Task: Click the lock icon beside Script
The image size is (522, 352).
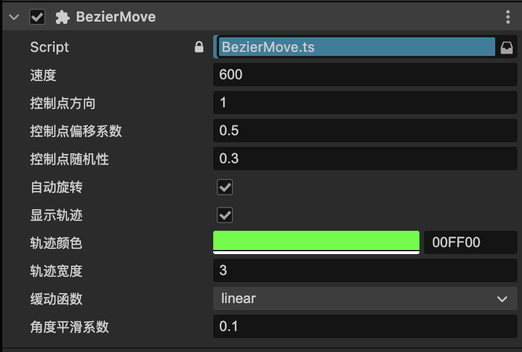Action: tap(199, 47)
